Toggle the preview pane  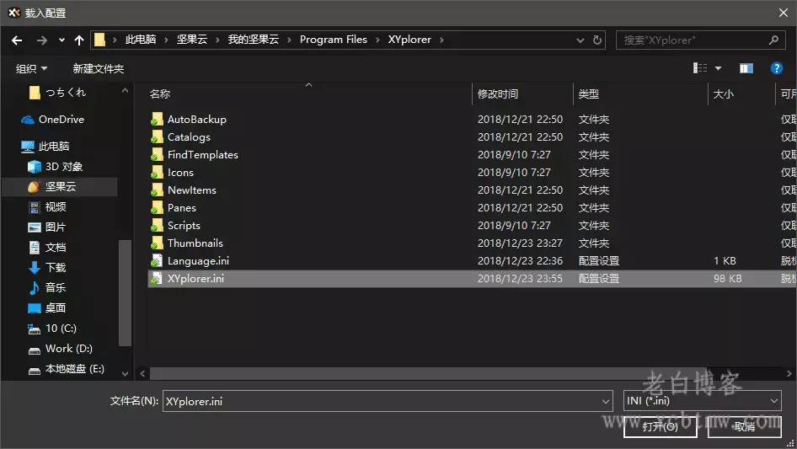point(746,68)
